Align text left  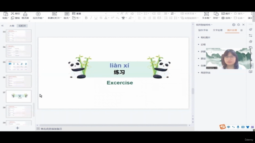click(x=139, y=18)
